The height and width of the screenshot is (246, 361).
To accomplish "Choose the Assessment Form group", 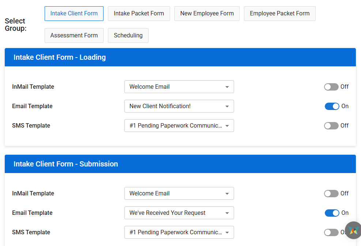I will click(74, 36).
